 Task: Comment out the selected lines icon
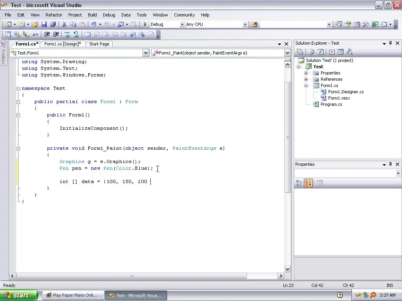coord(67,34)
